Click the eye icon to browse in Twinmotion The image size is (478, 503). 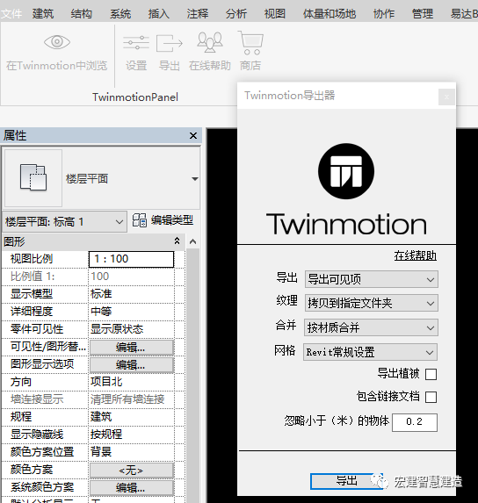point(57,42)
